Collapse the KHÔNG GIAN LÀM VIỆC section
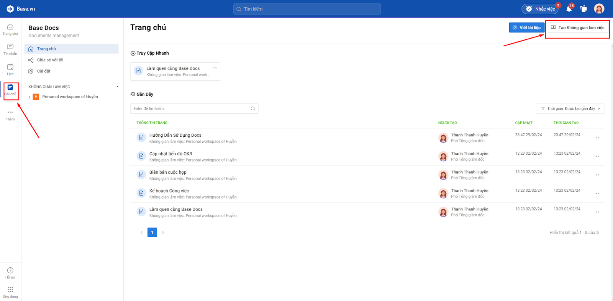613x301 pixels. (117, 87)
